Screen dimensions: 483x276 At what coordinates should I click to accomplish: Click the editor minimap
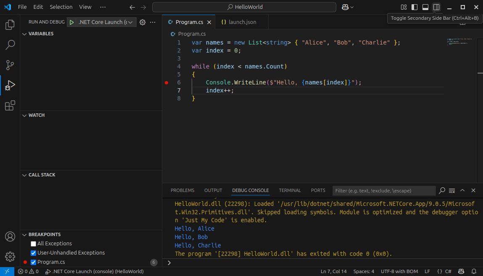coord(461,42)
